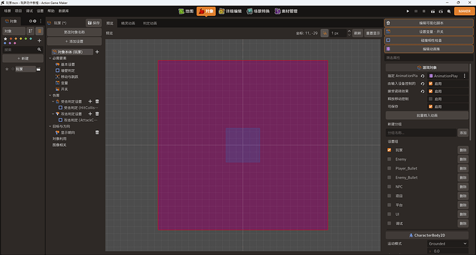Add an entry to 攻击判定设置
This screenshot has width=476, height=255.
[90, 114]
